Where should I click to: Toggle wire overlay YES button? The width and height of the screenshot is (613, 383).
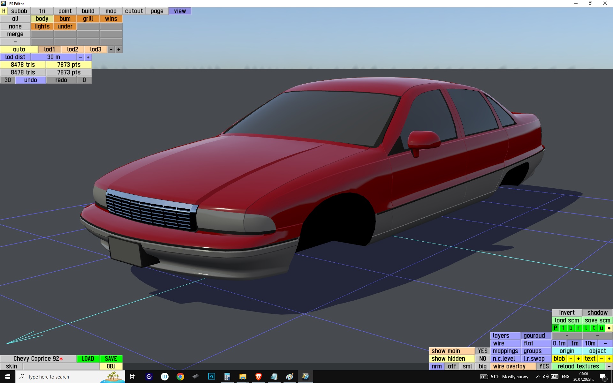click(544, 366)
